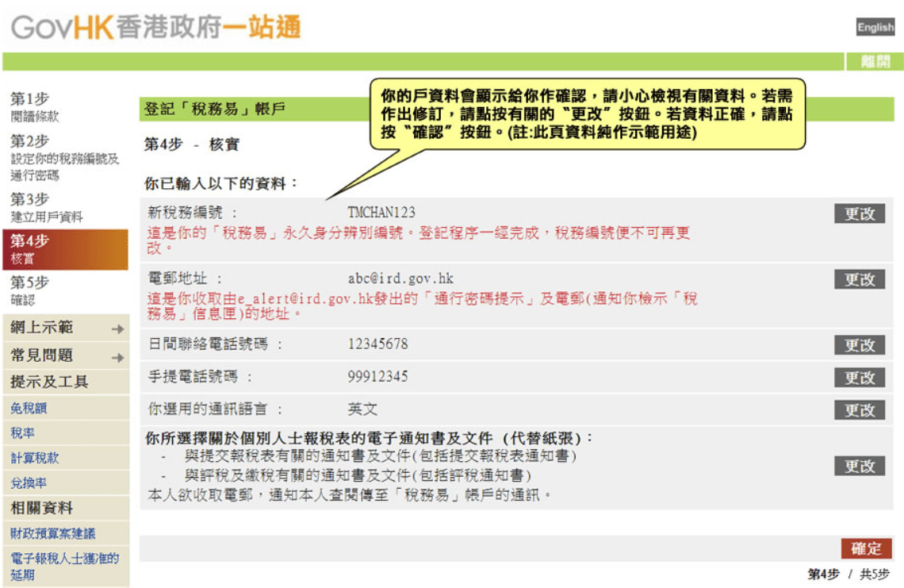Viewport: 904px width, 588px height.
Task: Go to 第3步 建立用戶資料
Action: click(46, 207)
